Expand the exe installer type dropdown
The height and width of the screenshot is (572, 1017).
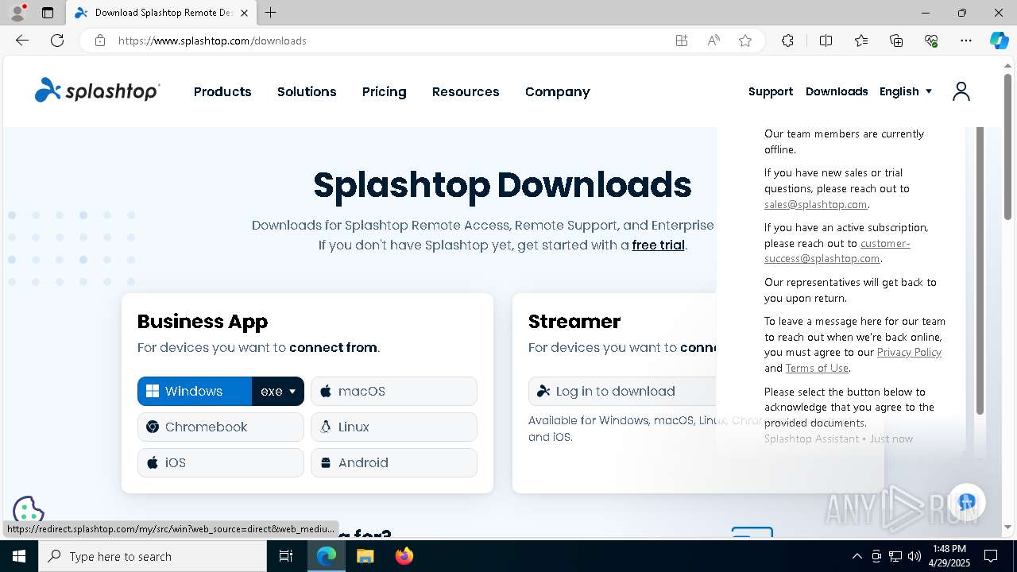pyautogui.click(x=278, y=391)
